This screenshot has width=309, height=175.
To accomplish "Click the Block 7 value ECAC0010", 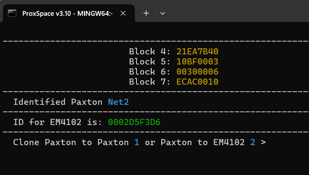I will [197, 82].
